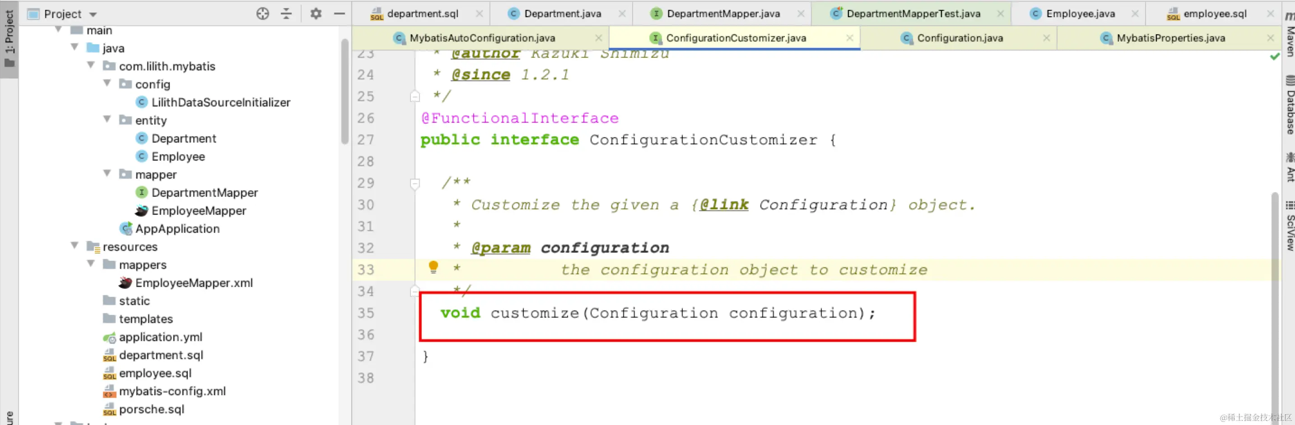Toggle code fold marker at line 25
Image resolution: width=1295 pixels, height=425 pixels.
pos(415,96)
